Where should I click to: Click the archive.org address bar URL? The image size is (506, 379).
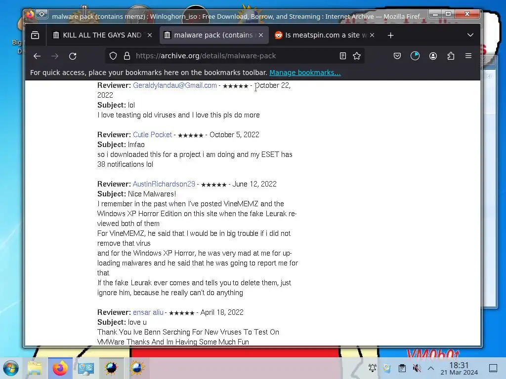(x=206, y=56)
